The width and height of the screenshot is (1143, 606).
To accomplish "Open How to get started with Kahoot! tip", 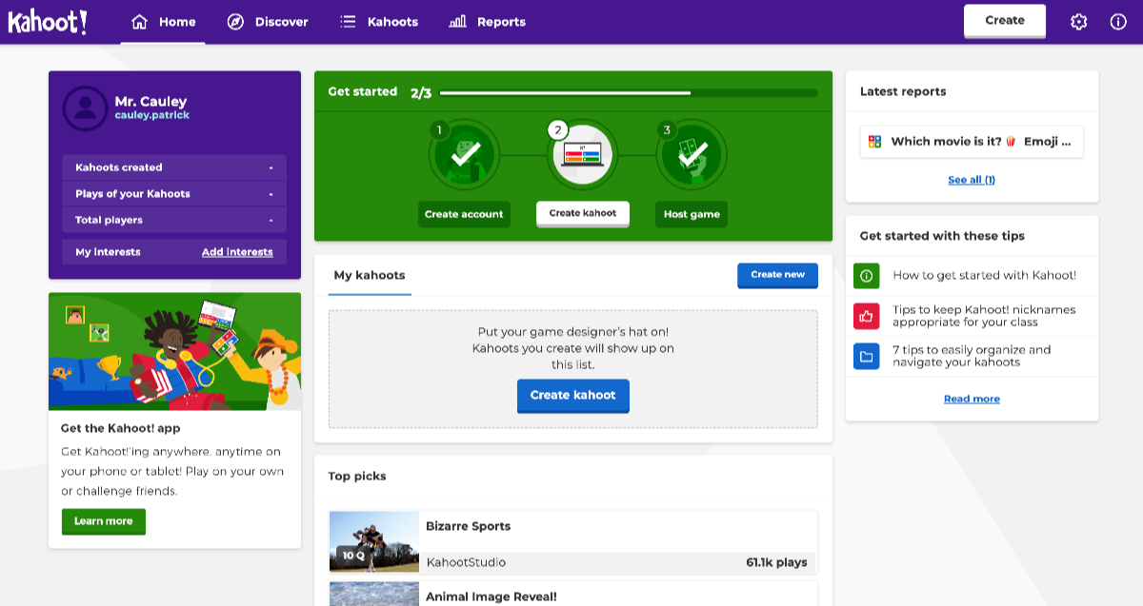I will 984,276.
